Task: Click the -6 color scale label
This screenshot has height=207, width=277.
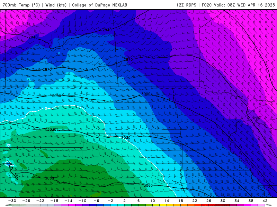Action: click(x=97, y=201)
